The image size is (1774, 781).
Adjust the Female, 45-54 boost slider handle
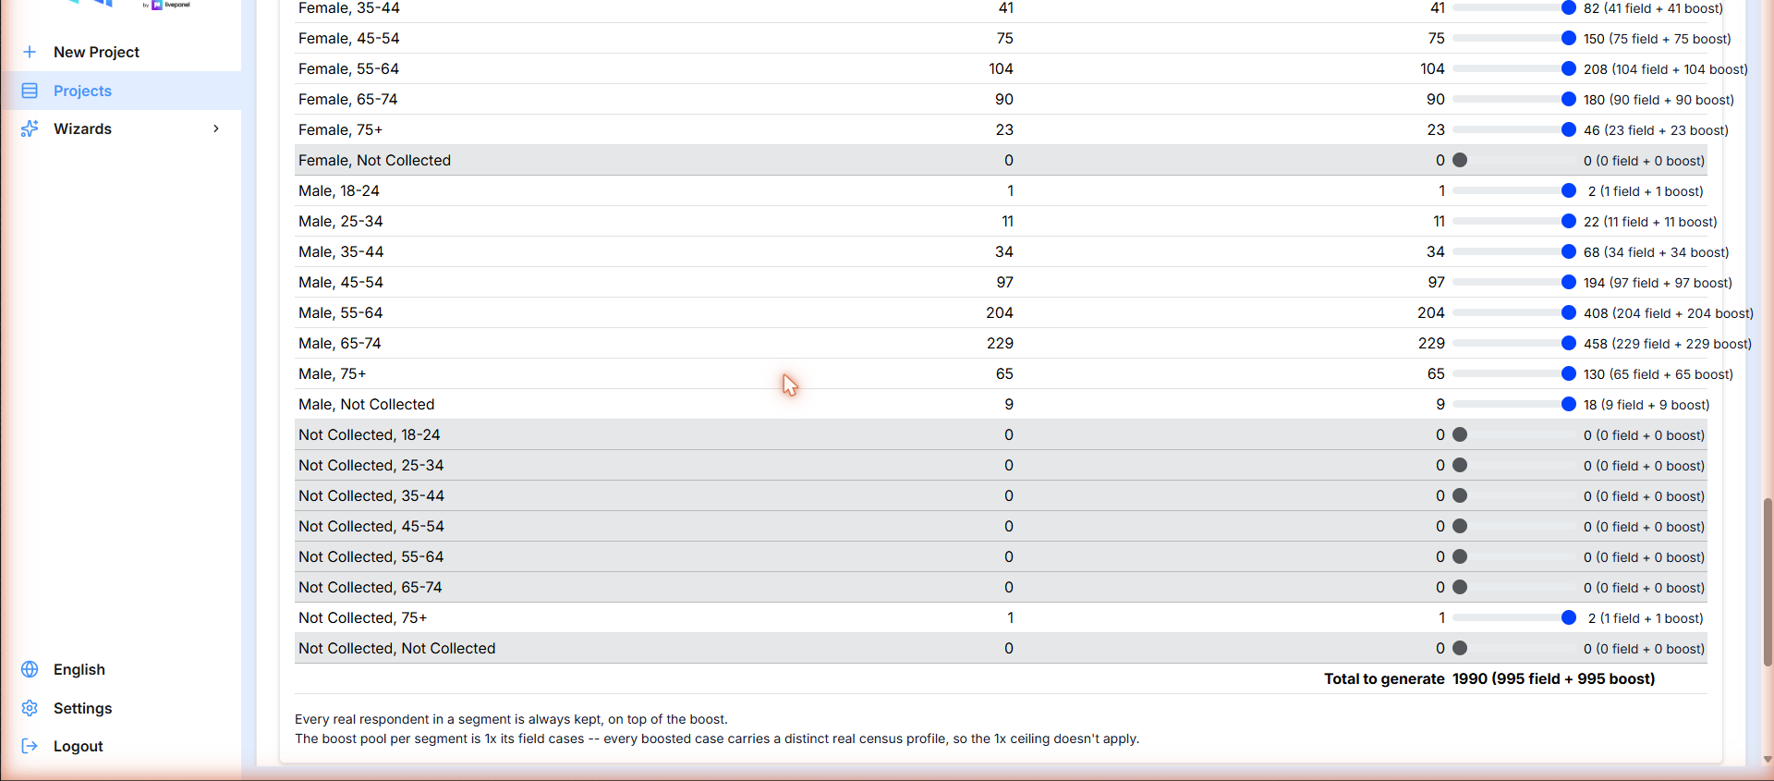[1568, 38]
